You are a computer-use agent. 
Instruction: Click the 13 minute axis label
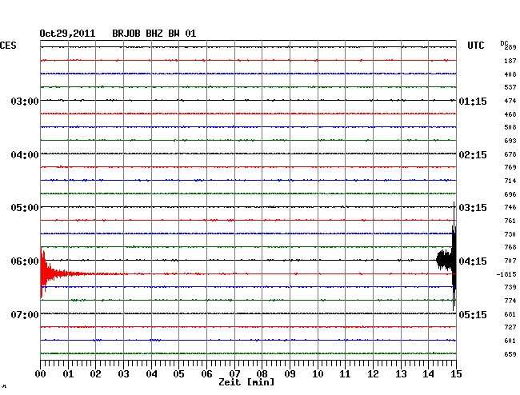coord(401,374)
